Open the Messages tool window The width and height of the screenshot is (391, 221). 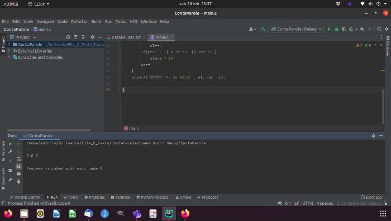coord(208,198)
